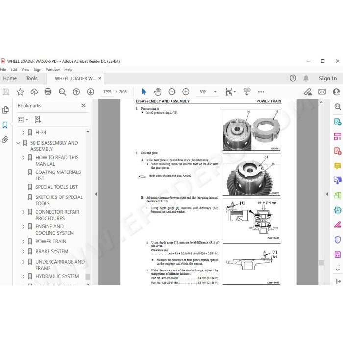Show more toolbar tools ellipsis
Image resolution: width=343 pixels, height=343 pixels.
tap(261, 92)
